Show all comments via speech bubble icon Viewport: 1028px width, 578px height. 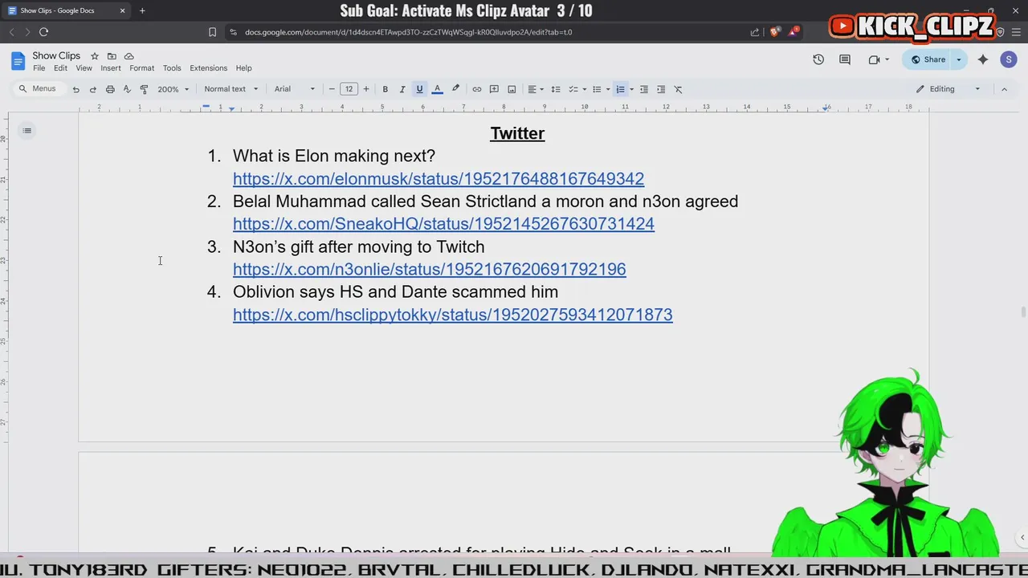click(x=845, y=59)
